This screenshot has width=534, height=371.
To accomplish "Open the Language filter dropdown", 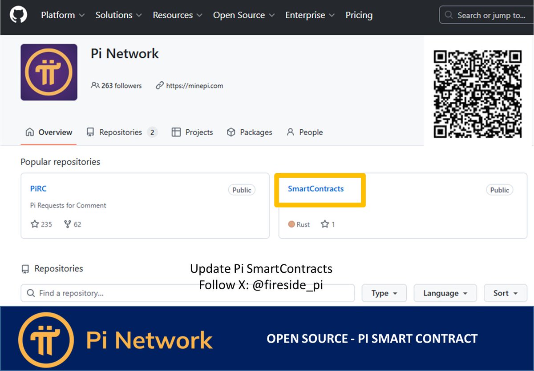I will coord(445,293).
